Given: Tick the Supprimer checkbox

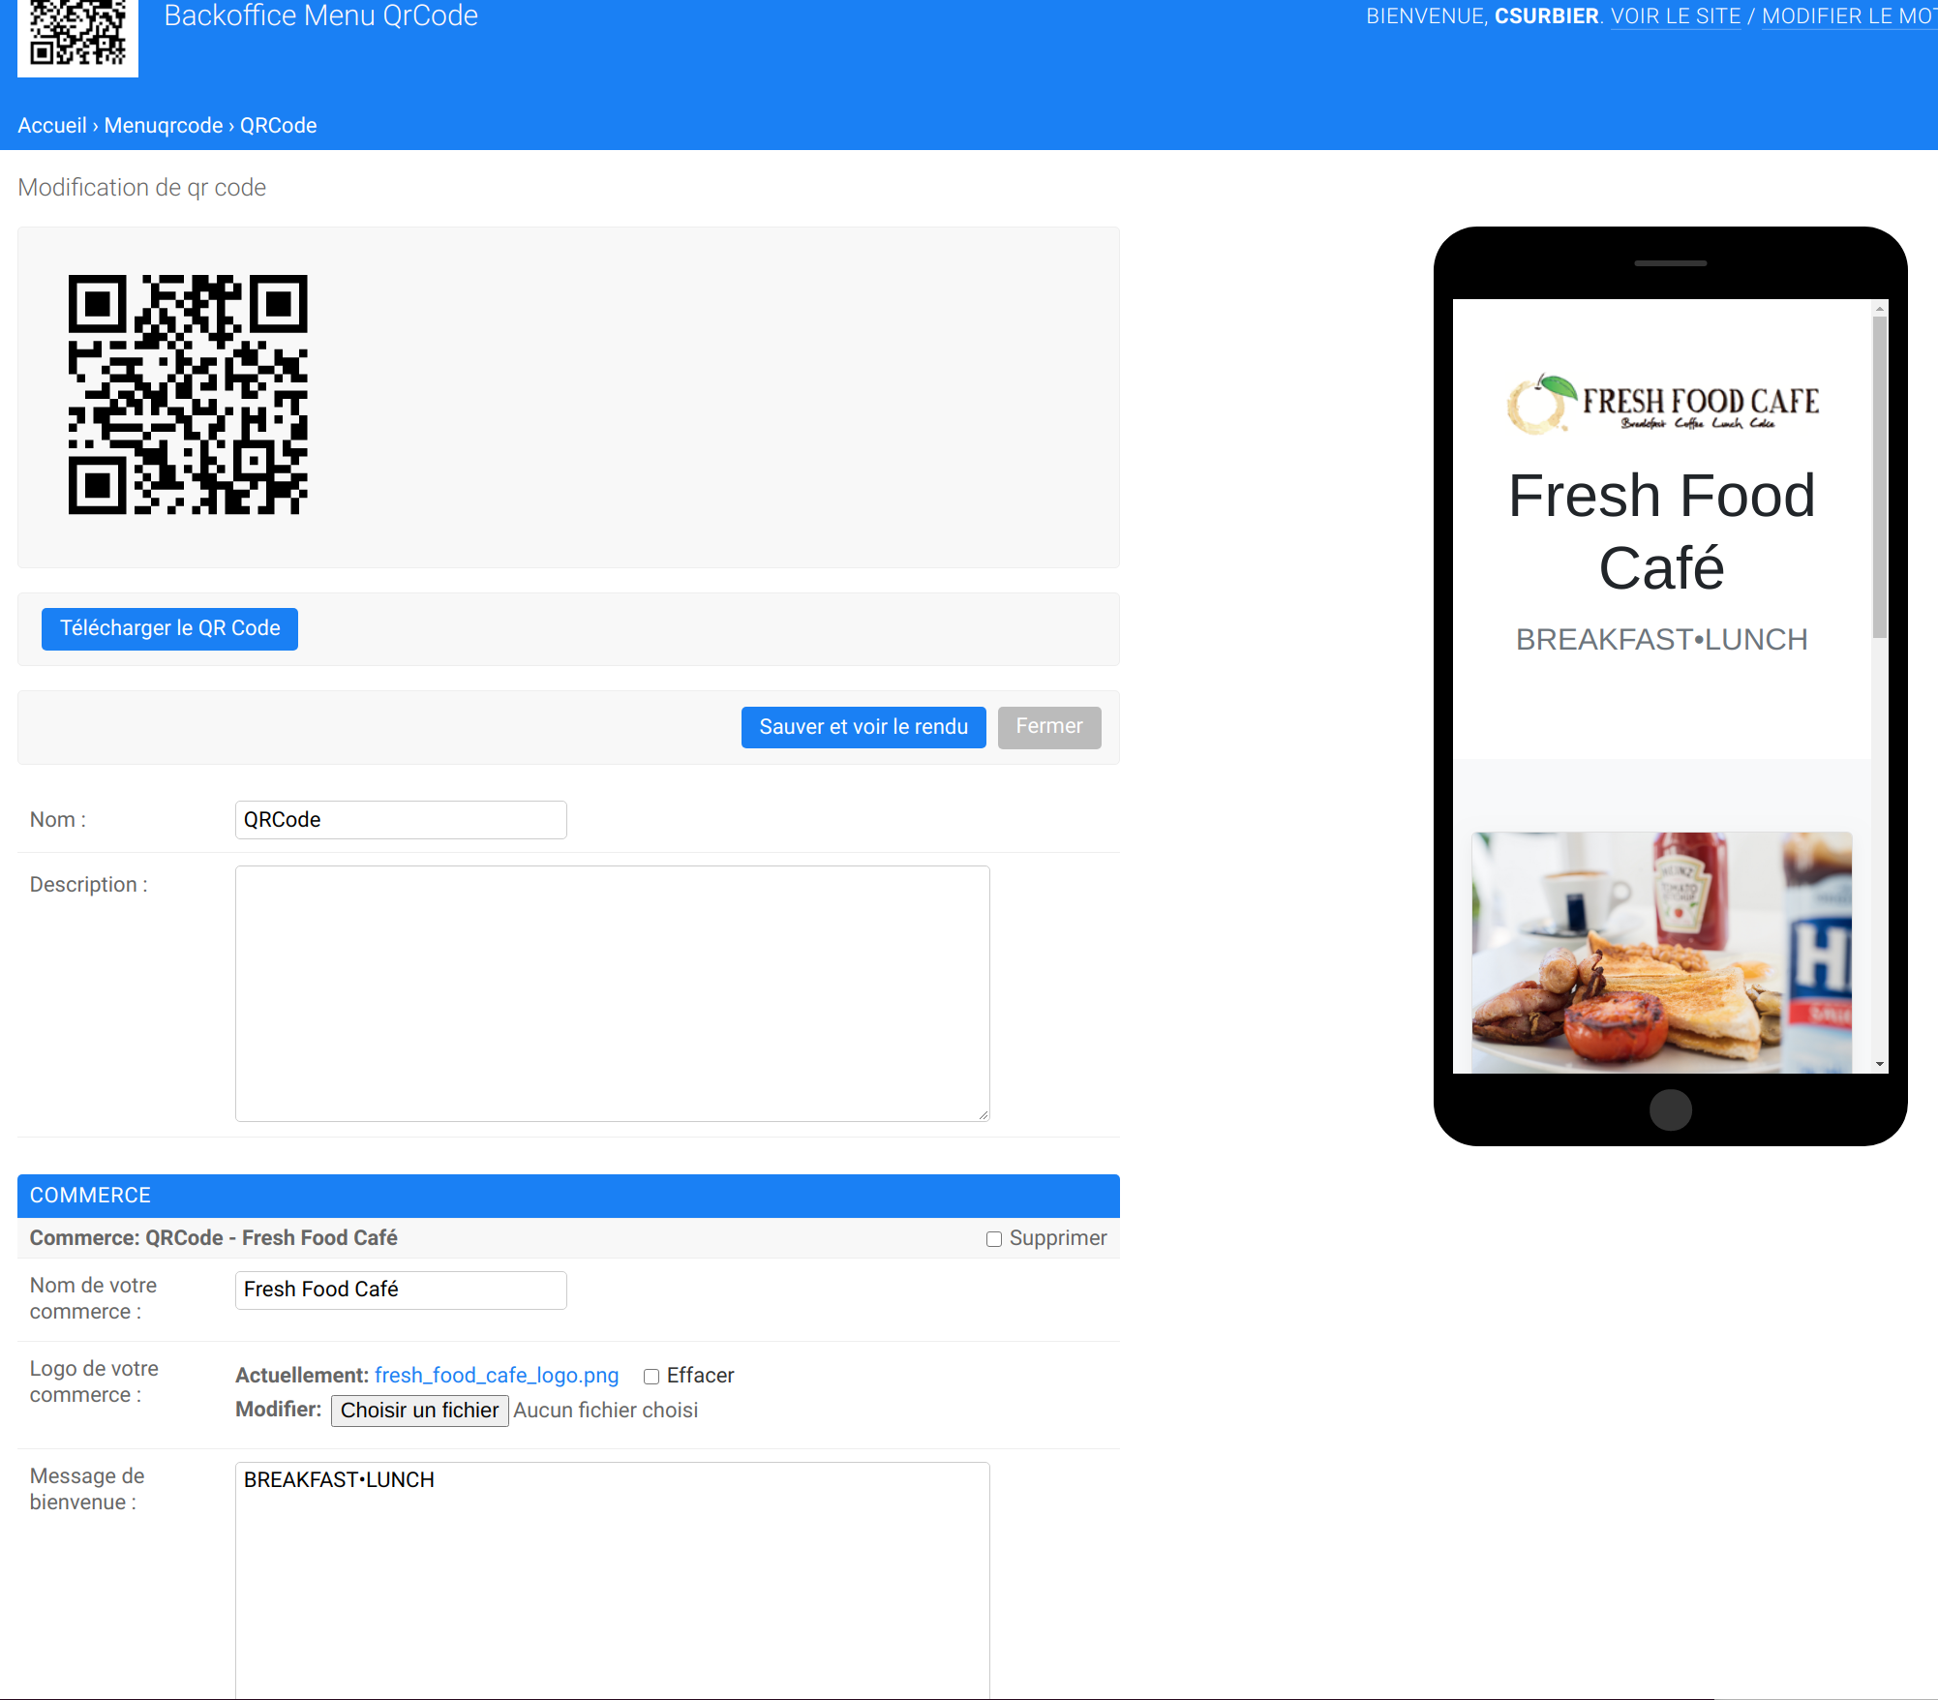Looking at the screenshot, I should [993, 1239].
